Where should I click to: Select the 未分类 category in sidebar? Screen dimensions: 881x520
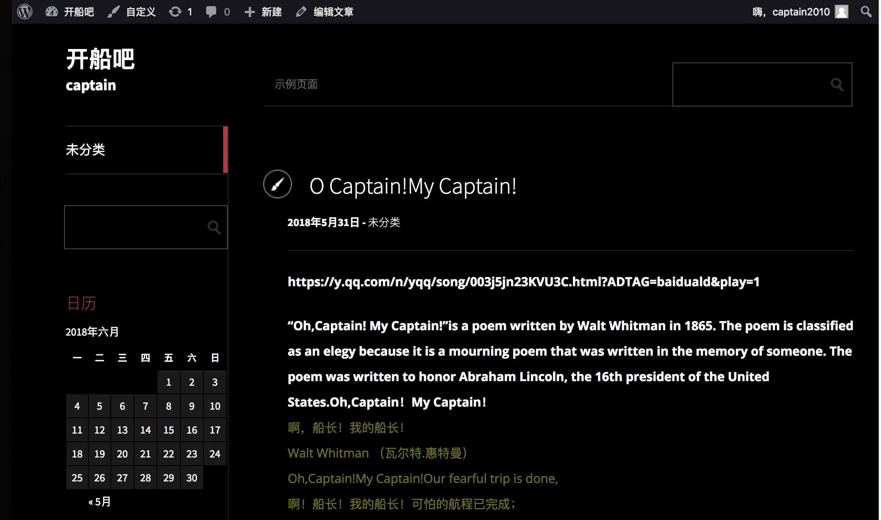coord(85,150)
